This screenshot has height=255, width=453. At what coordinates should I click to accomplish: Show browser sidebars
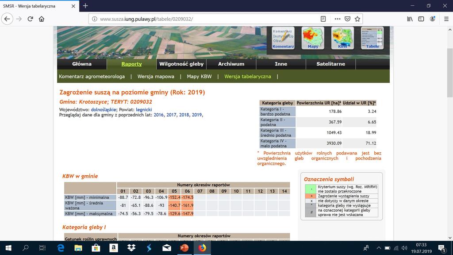pos(421,19)
